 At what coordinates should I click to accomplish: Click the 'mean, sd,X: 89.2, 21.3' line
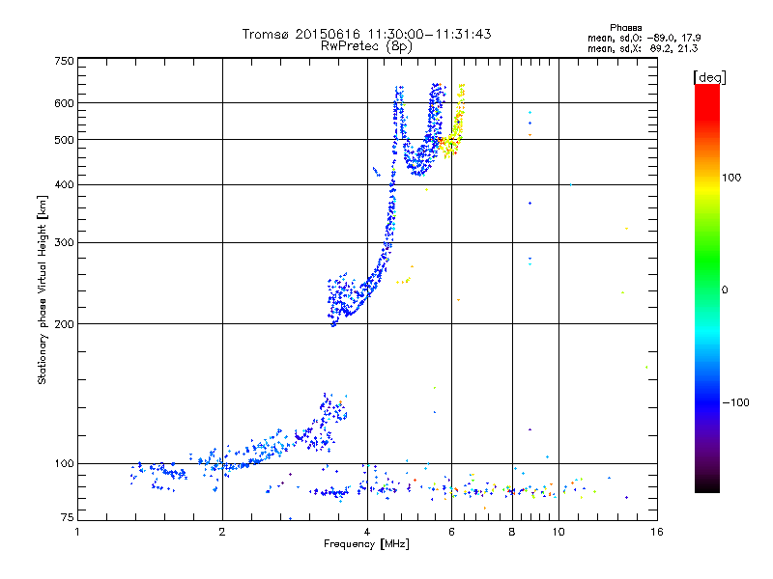pyautogui.click(x=643, y=48)
